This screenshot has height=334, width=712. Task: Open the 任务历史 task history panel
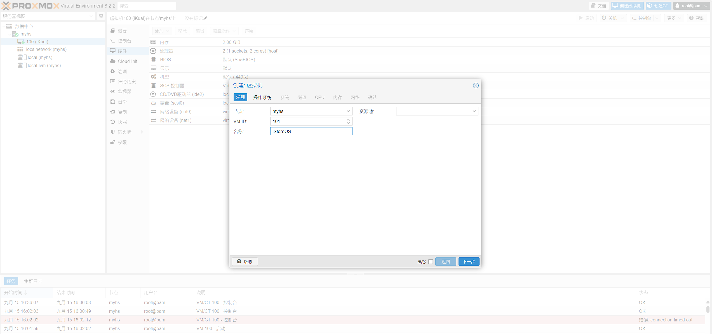[128, 82]
